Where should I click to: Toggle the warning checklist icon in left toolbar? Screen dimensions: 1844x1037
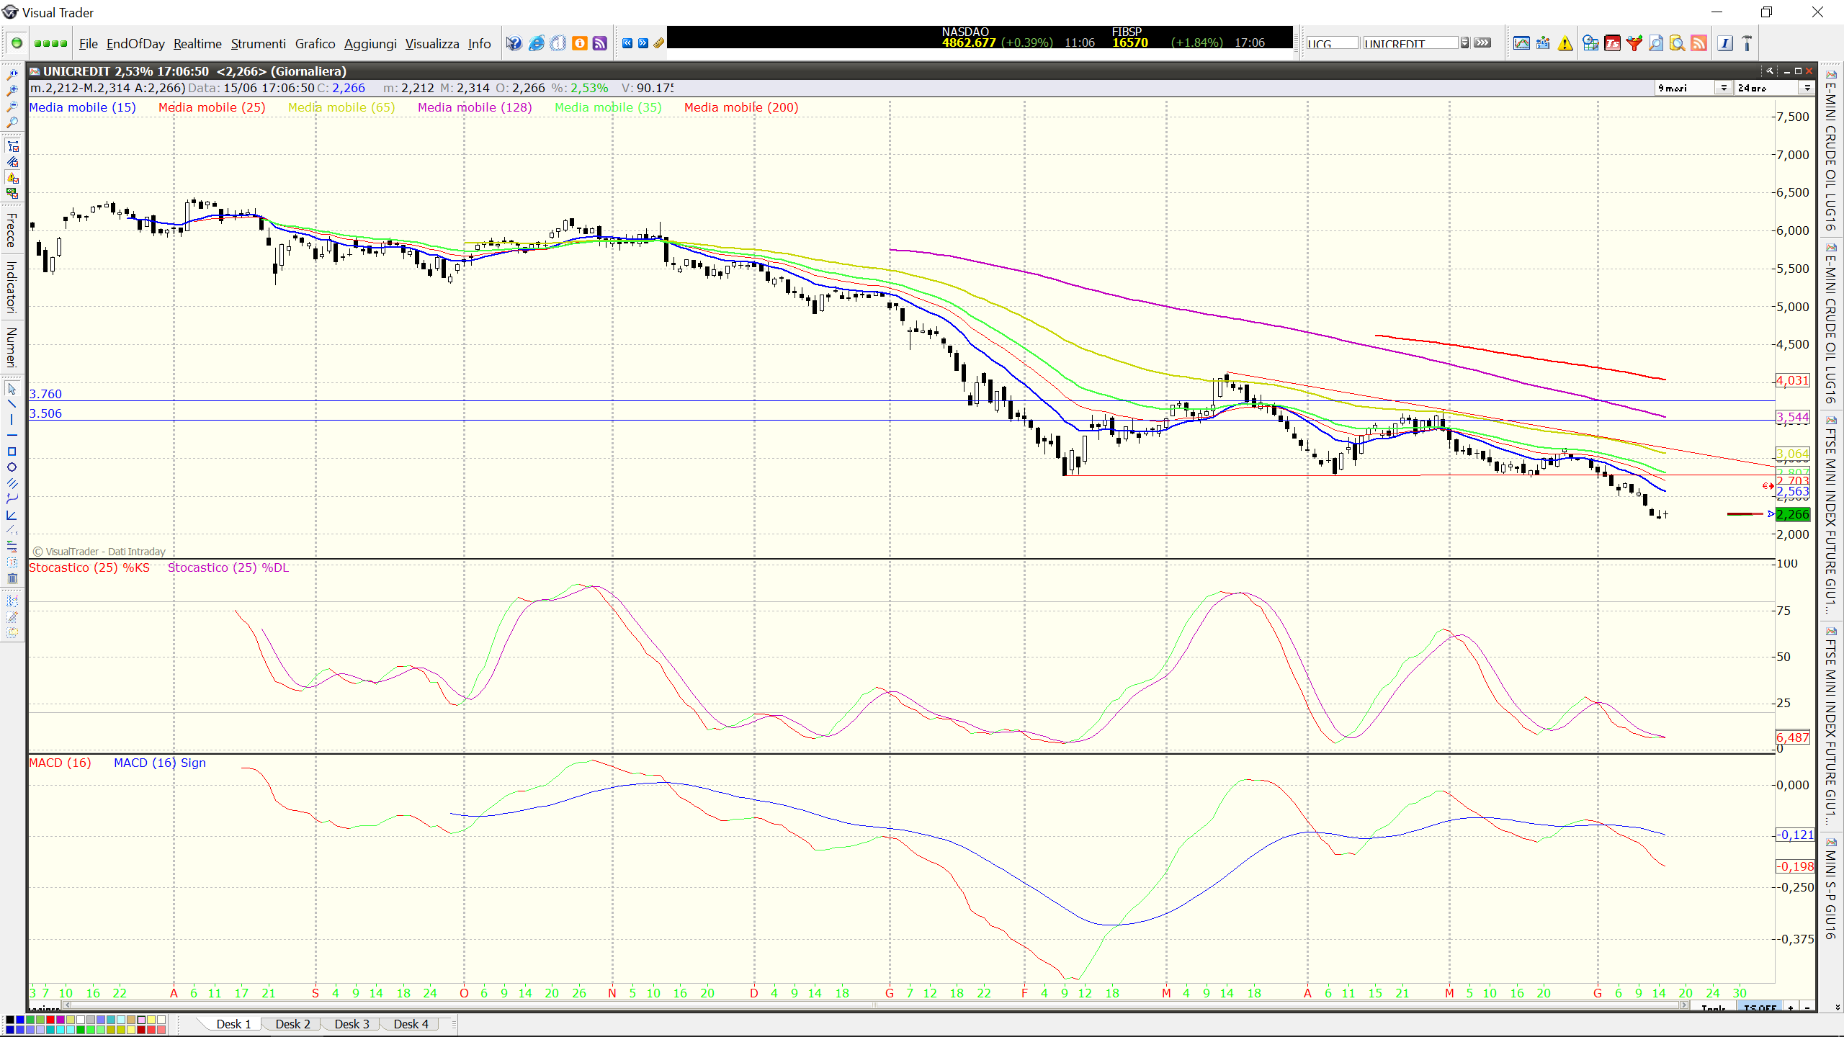(x=12, y=178)
